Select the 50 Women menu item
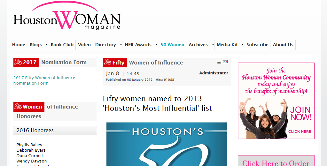Screen dimensions: 327x166 tap(172, 45)
